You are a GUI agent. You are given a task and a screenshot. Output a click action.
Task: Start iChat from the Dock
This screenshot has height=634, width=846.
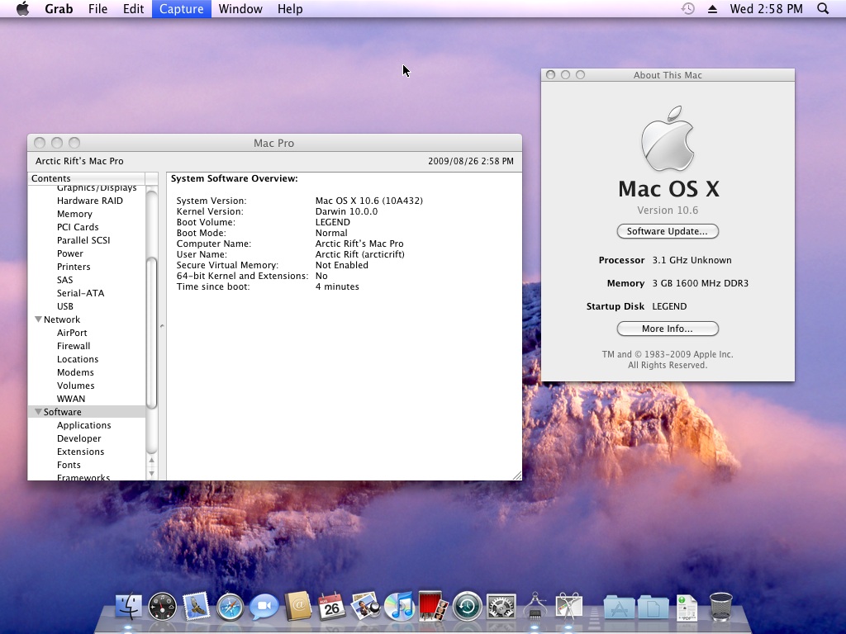tap(263, 607)
